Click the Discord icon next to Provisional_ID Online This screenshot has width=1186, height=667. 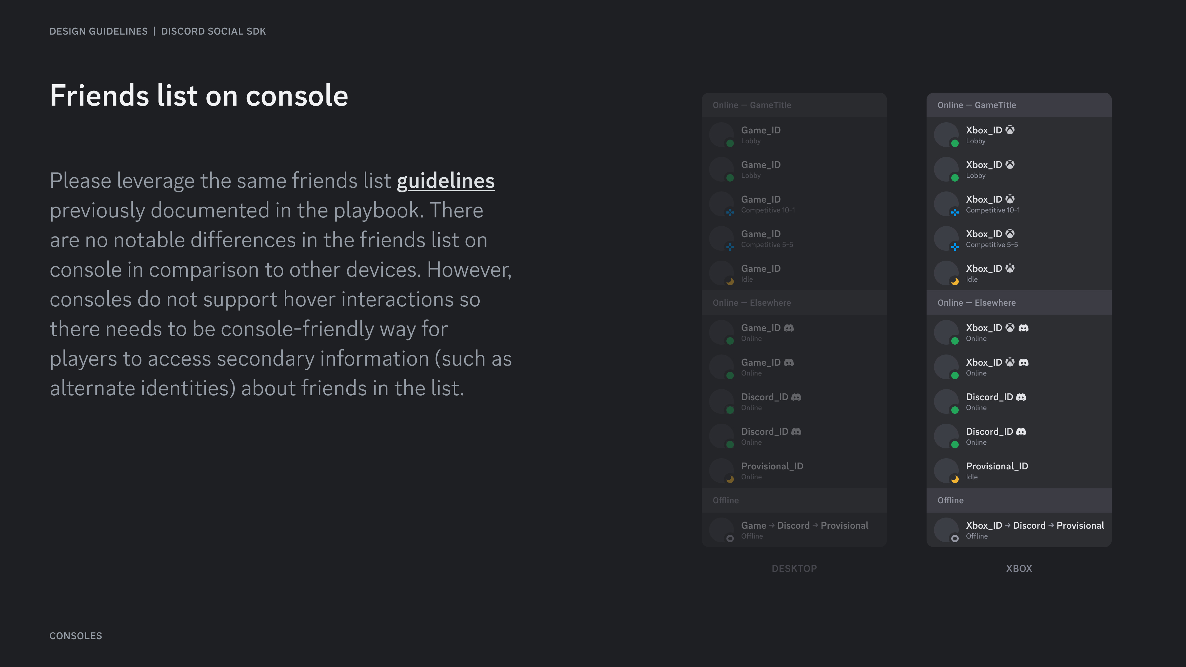(815, 466)
